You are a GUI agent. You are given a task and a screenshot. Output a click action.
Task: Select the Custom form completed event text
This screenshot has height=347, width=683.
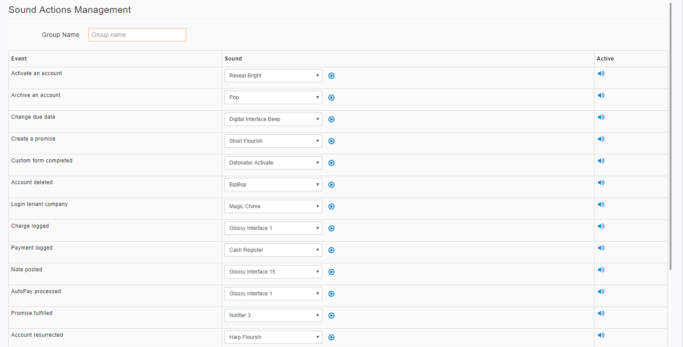click(42, 161)
